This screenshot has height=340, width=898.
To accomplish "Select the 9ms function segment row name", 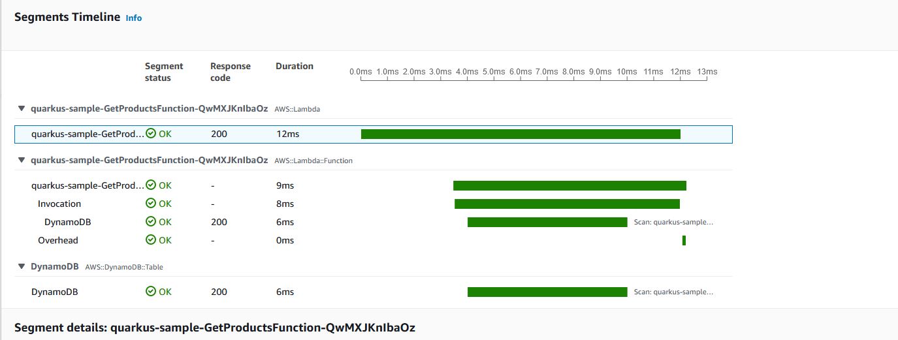I will (88, 185).
